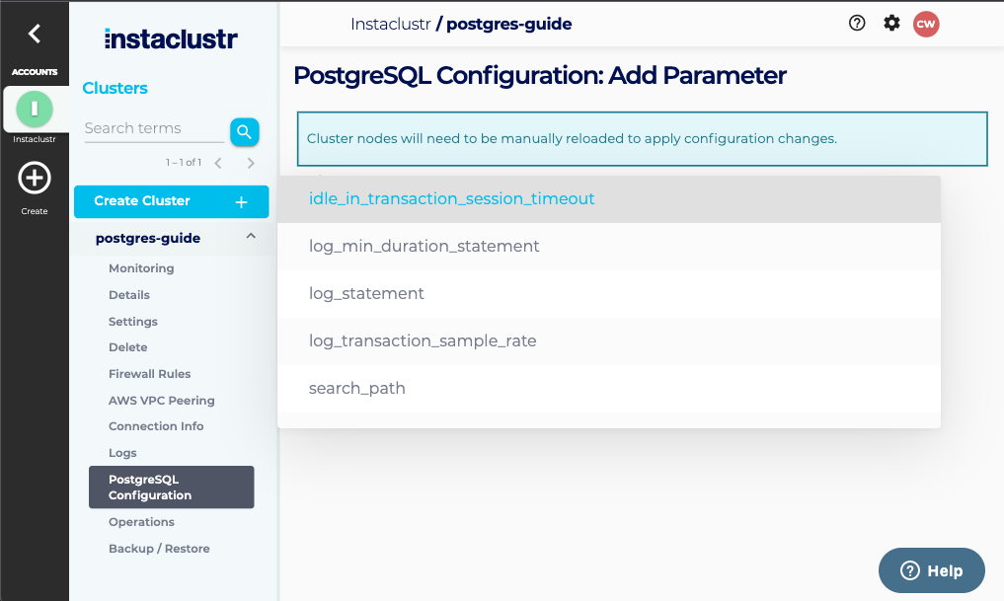This screenshot has width=1004, height=601.
Task: Open the settings gear icon
Action: [891, 24]
